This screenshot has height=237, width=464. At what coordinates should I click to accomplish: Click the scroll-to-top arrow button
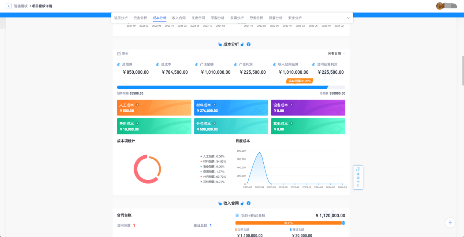pyautogui.click(x=450, y=223)
